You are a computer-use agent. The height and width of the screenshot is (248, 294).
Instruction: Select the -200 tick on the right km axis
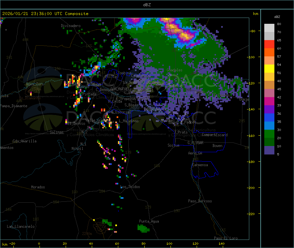tap(252, 188)
